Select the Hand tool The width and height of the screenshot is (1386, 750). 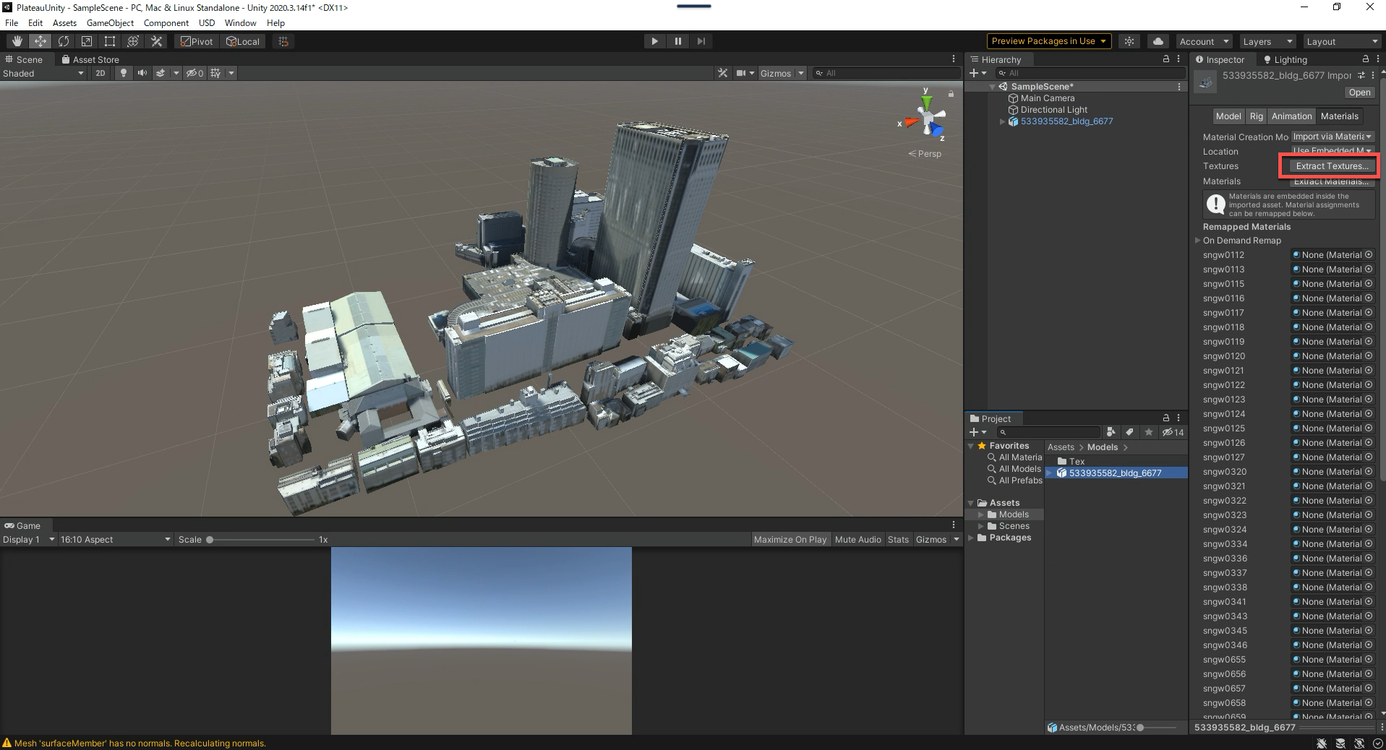(x=17, y=41)
